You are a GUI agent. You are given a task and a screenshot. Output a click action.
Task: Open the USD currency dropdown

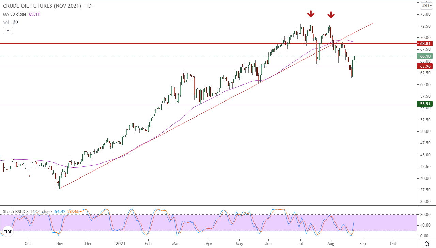(x=426, y=5)
